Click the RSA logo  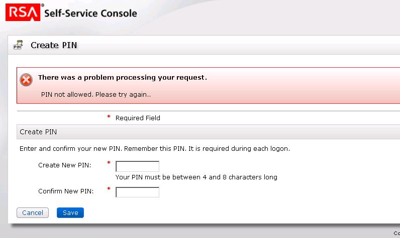(22, 13)
